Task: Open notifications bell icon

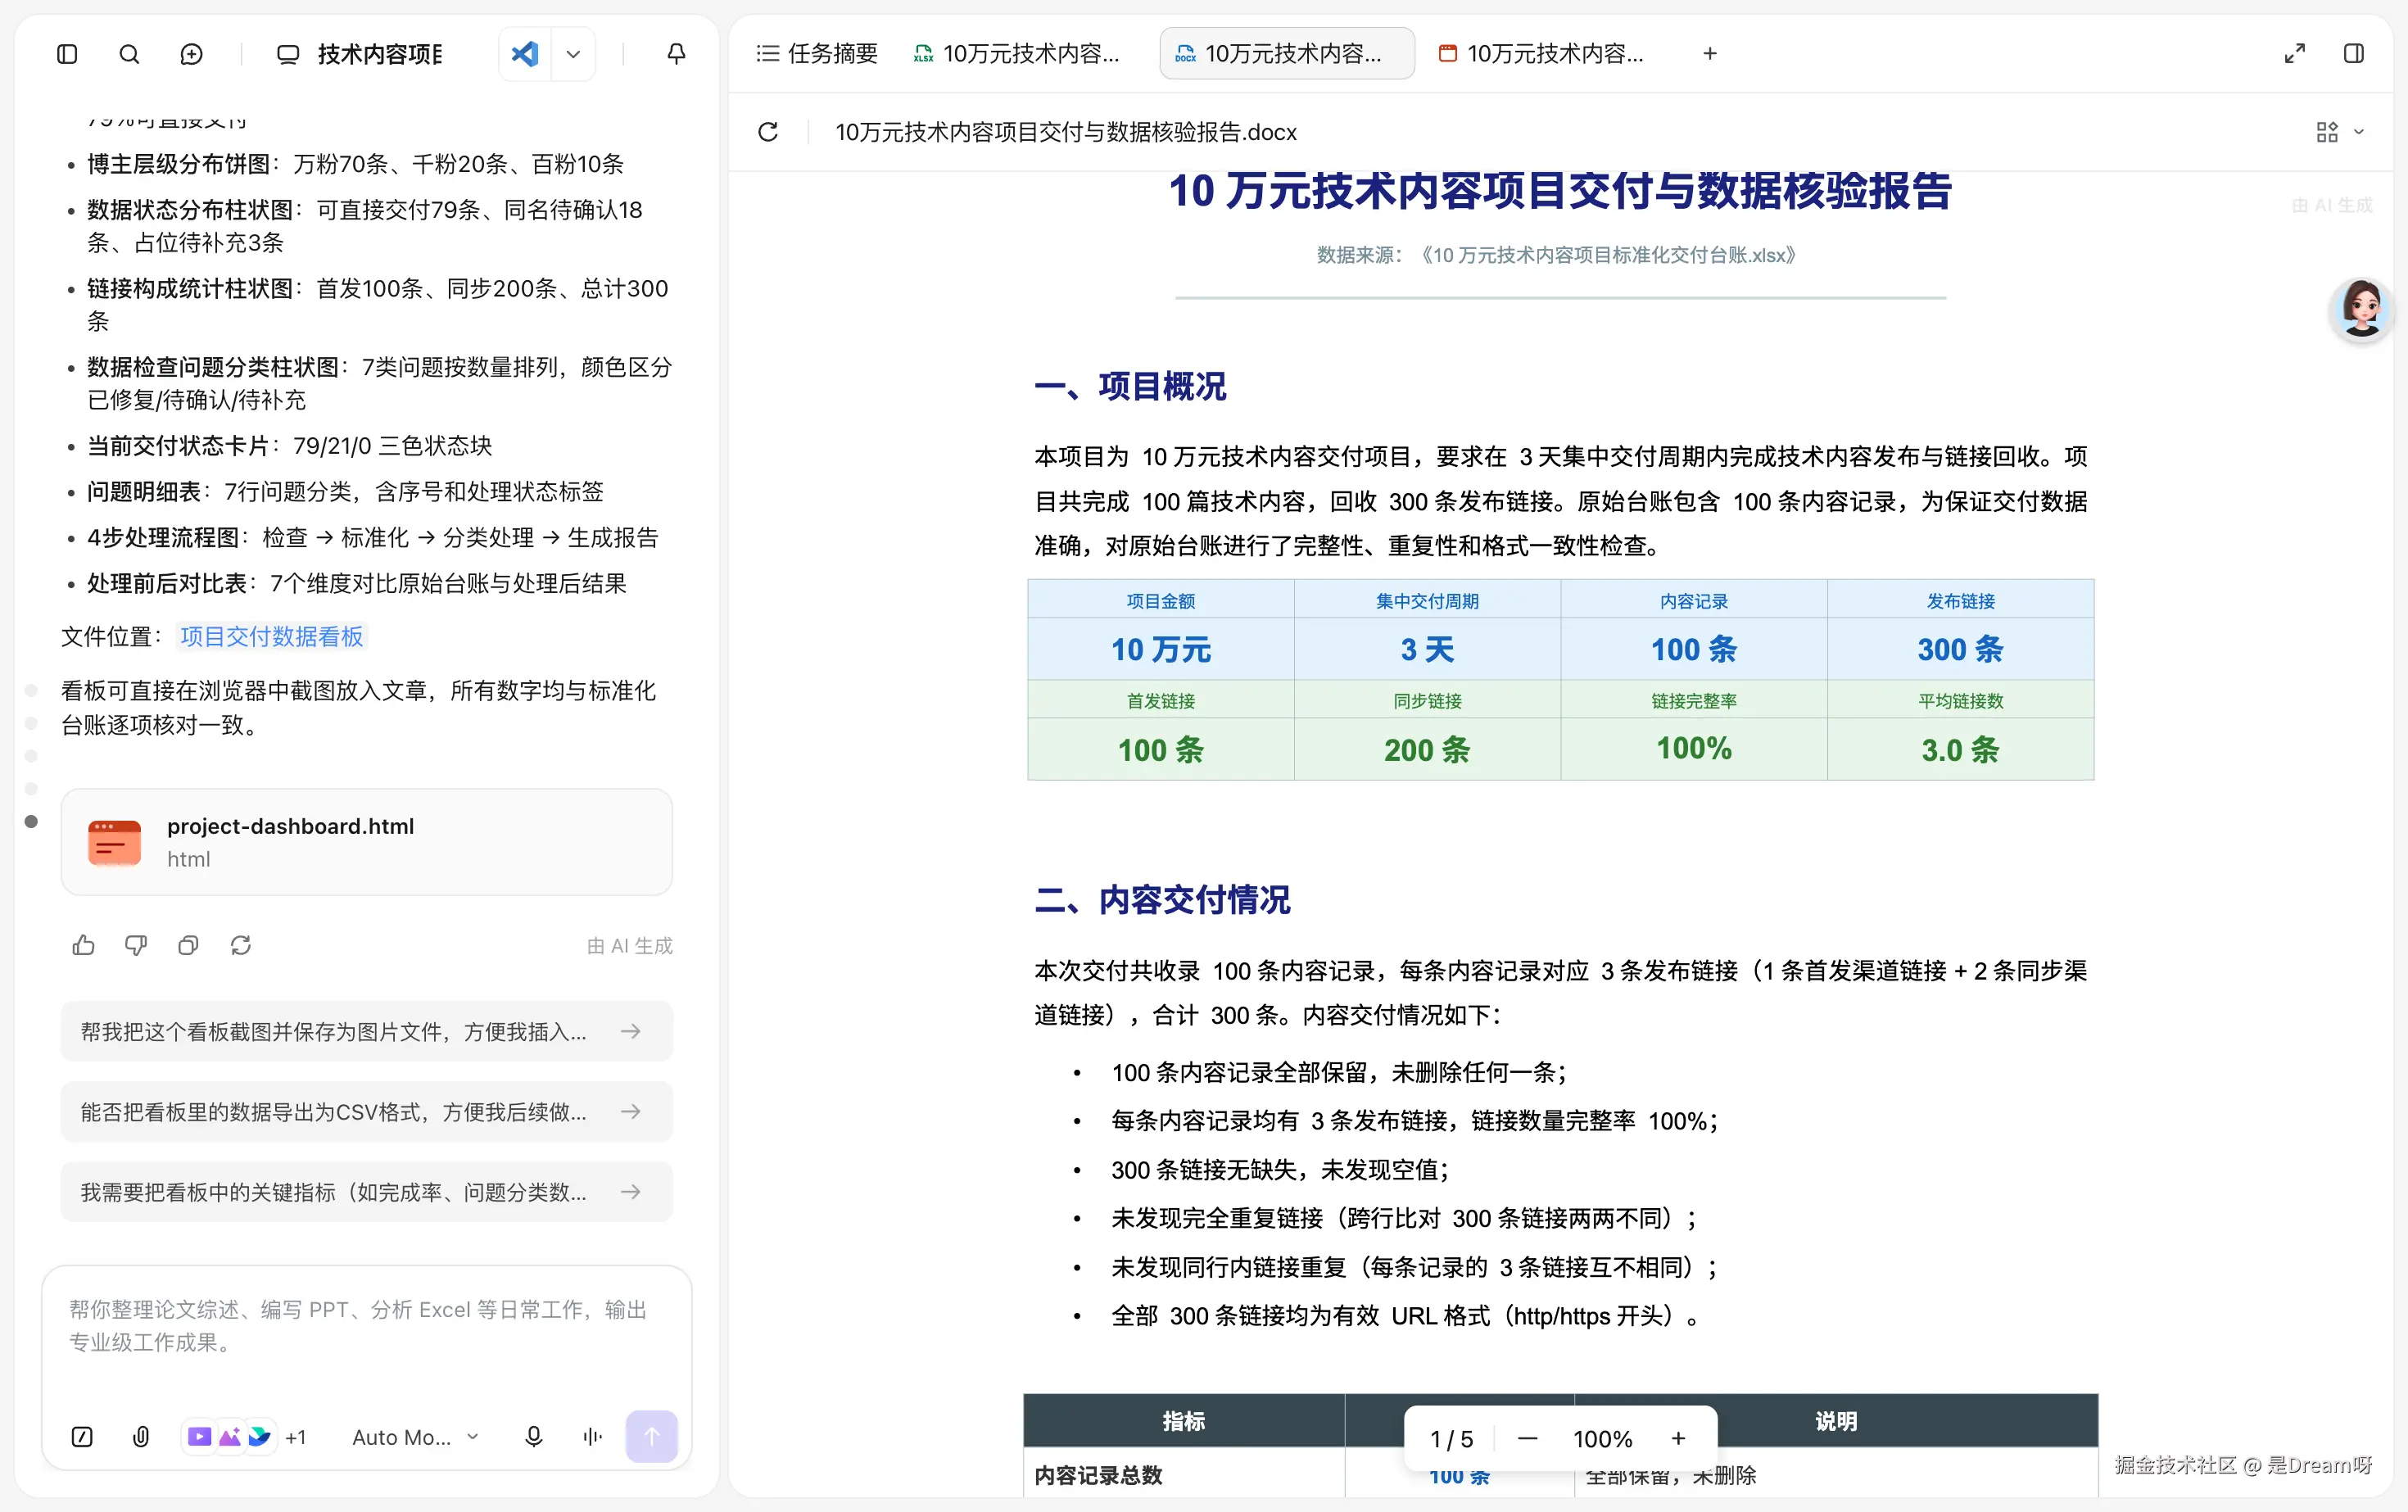Action: [676, 54]
